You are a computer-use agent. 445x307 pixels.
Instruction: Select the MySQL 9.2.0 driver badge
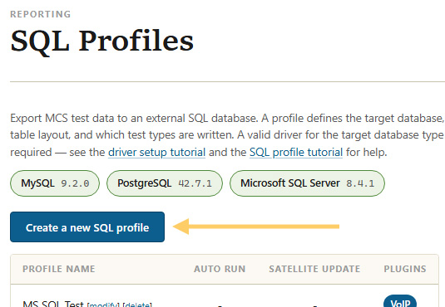[55, 183]
